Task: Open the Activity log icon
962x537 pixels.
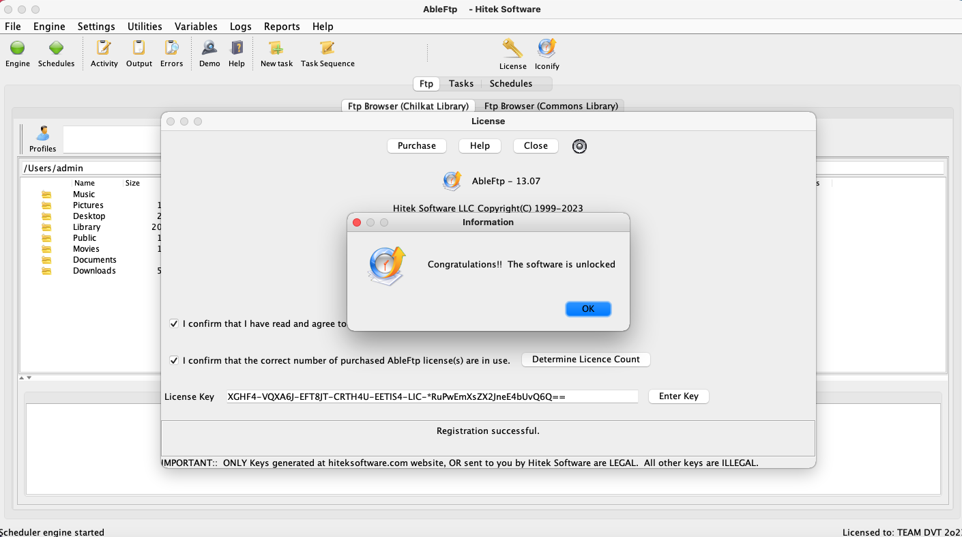Action: (104, 48)
